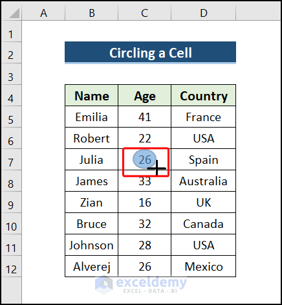Select row 3 header
This screenshot has width=282, height=305.
click(x=11, y=74)
